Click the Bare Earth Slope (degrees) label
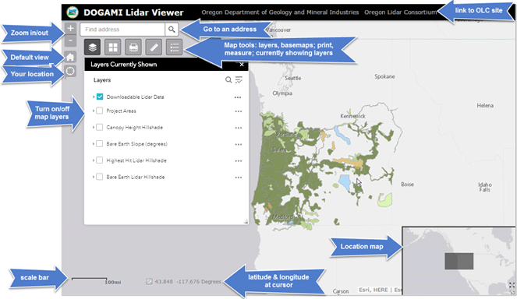517x299 pixels. (x=136, y=144)
